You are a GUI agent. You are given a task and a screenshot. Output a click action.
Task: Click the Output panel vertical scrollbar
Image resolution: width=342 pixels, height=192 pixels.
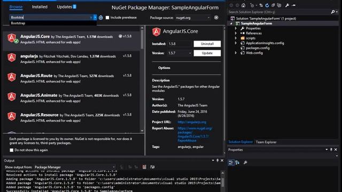(x=222, y=181)
